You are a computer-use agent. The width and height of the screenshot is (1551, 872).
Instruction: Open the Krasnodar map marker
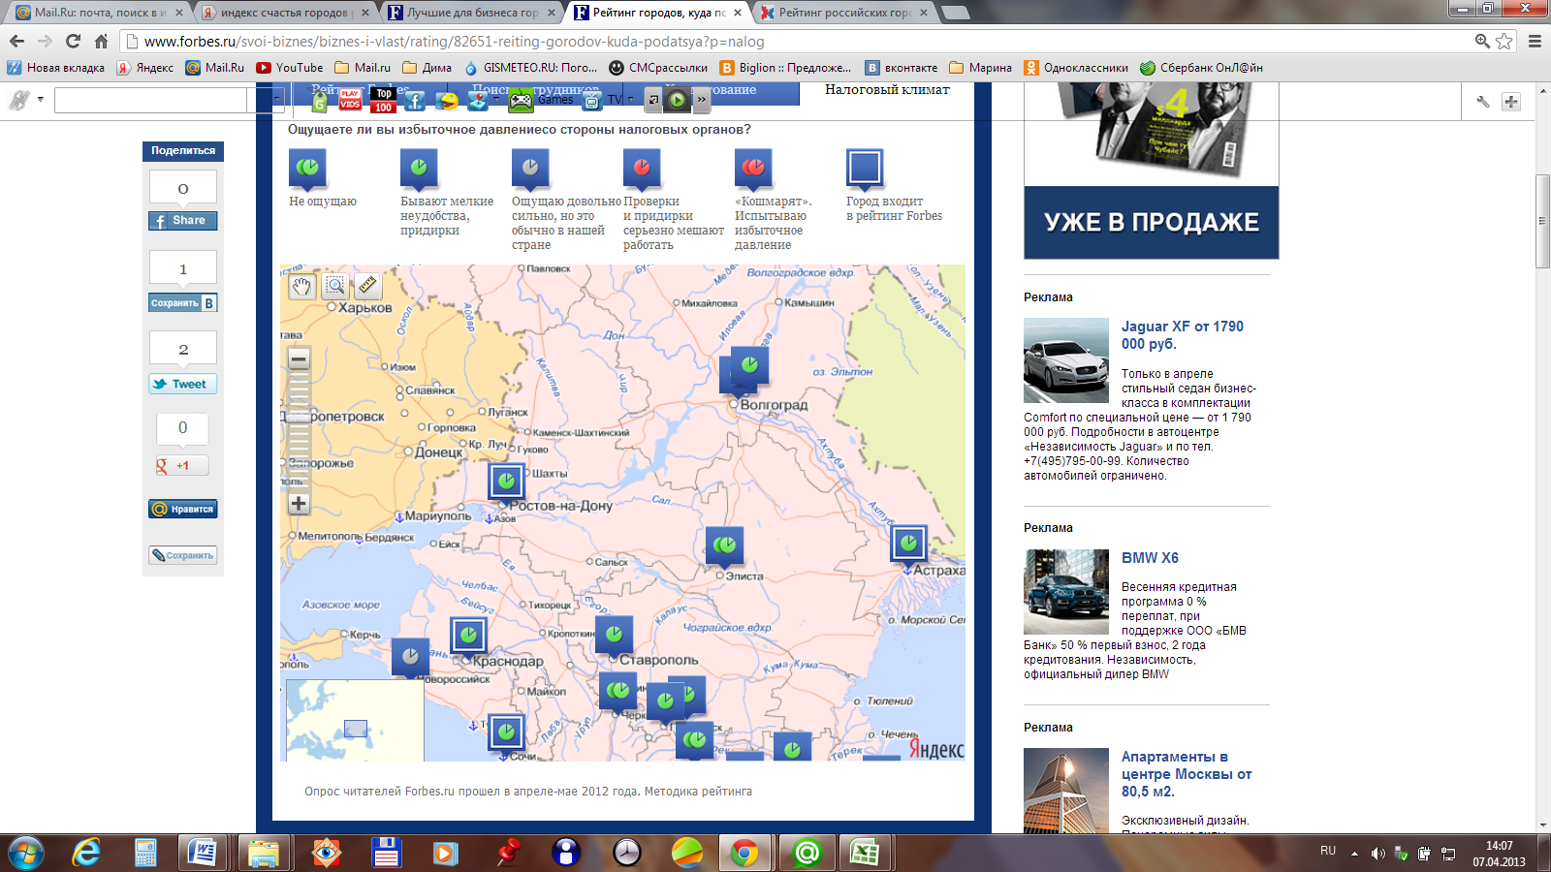[469, 636]
